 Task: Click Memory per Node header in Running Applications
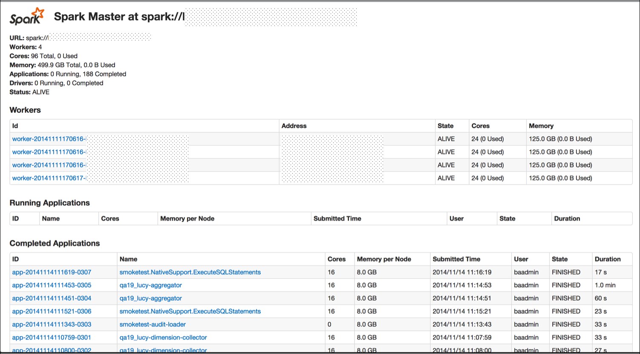coord(187,219)
